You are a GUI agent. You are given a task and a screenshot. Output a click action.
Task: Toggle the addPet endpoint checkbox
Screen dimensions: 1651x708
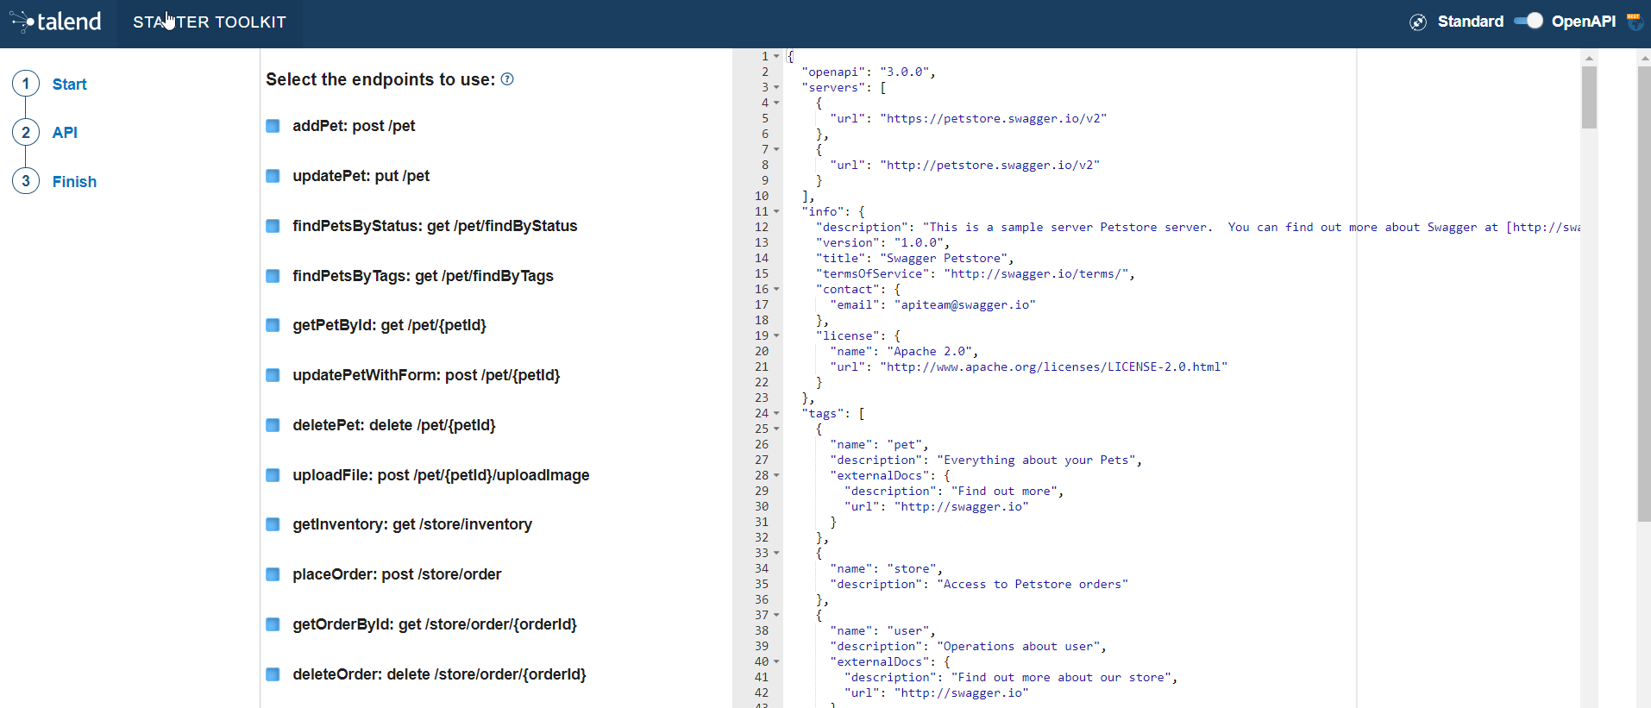point(273,126)
